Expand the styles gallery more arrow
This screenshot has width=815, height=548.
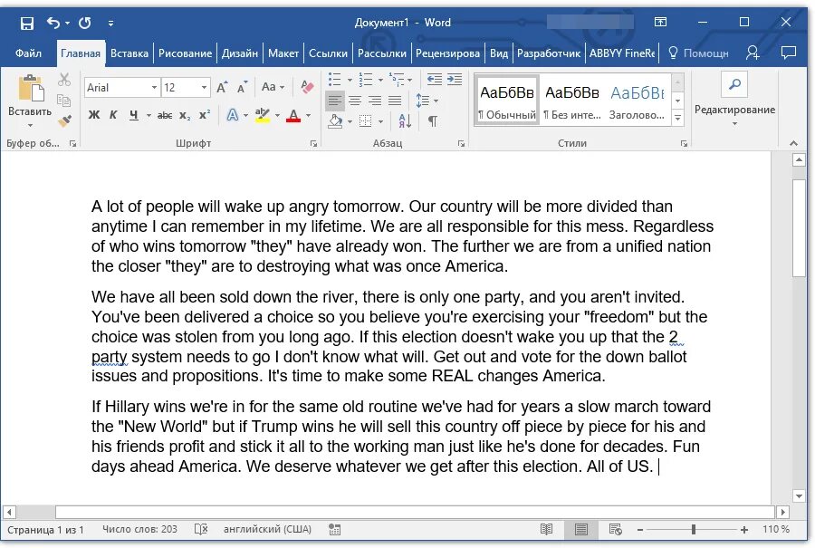point(677,118)
